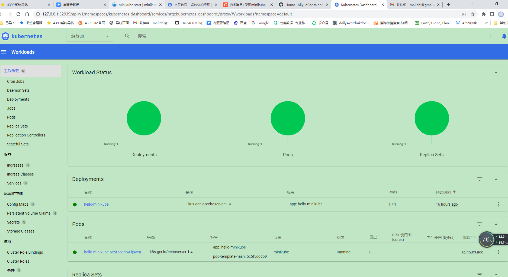Screen dimensions: 508x277
Task: Select Replica Sets in sidebar
Action: pos(17,126)
